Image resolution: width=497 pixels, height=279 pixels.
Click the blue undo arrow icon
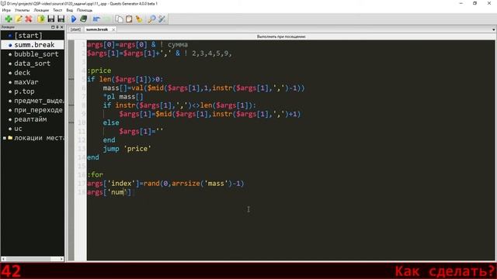pos(96,19)
